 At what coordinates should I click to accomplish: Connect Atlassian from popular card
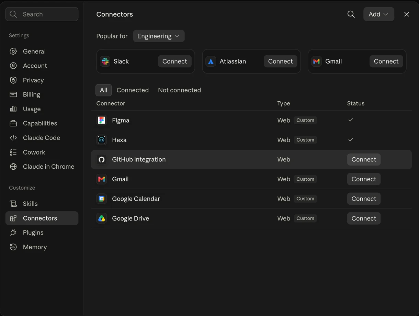point(281,61)
